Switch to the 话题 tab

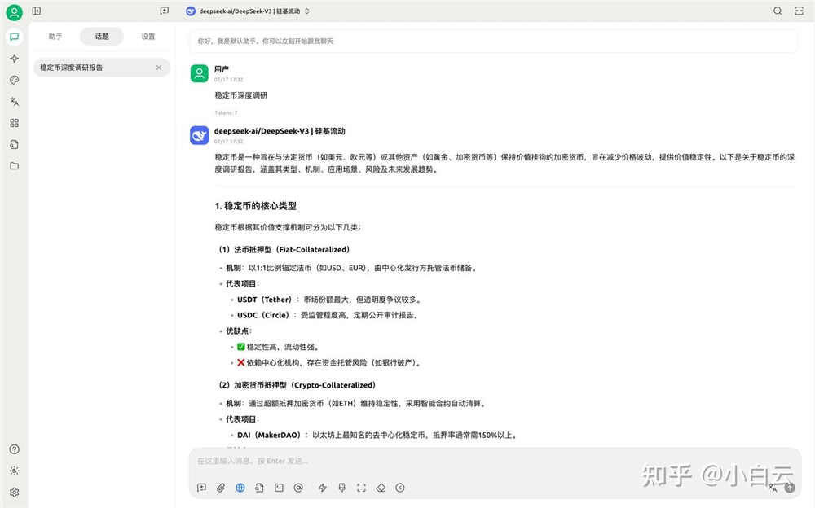[102, 37]
